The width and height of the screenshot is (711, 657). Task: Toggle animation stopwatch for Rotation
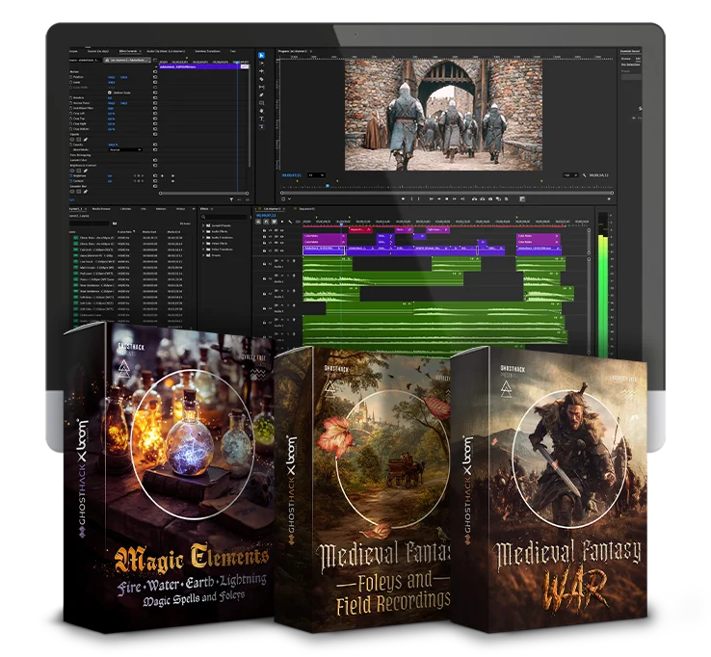[70, 97]
